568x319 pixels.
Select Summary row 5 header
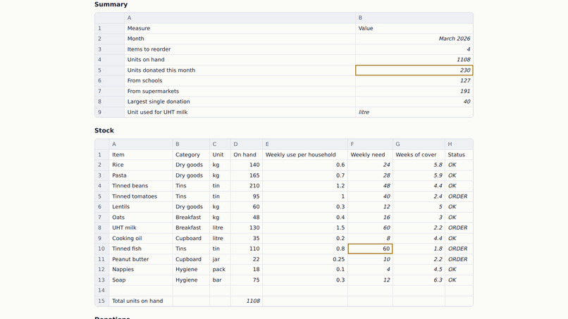tap(109, 70)
